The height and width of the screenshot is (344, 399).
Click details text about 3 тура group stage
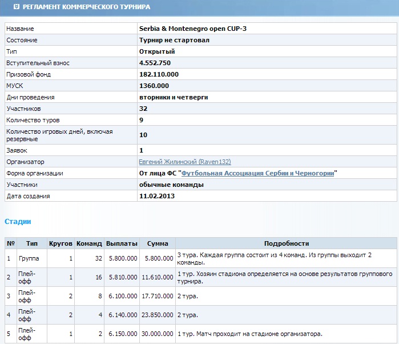(275, 259)
